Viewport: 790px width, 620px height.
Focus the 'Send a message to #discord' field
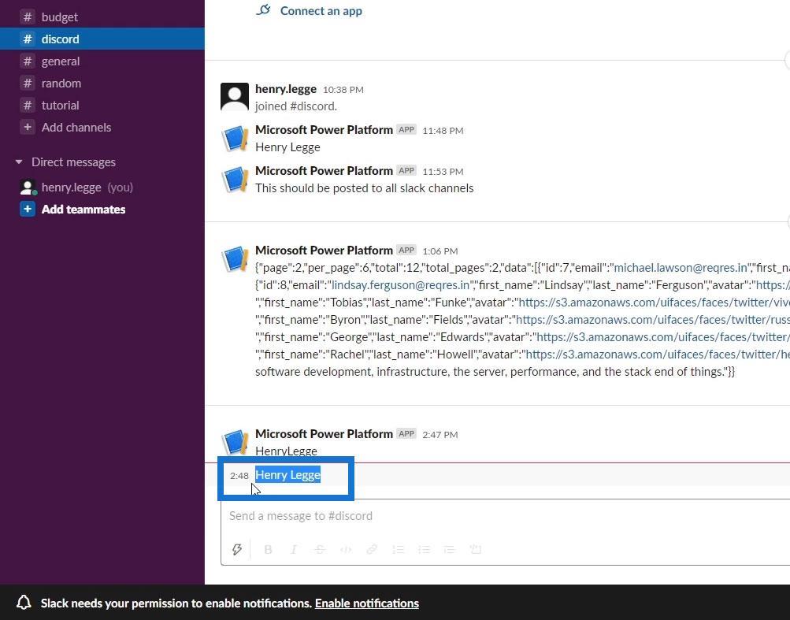506,516
